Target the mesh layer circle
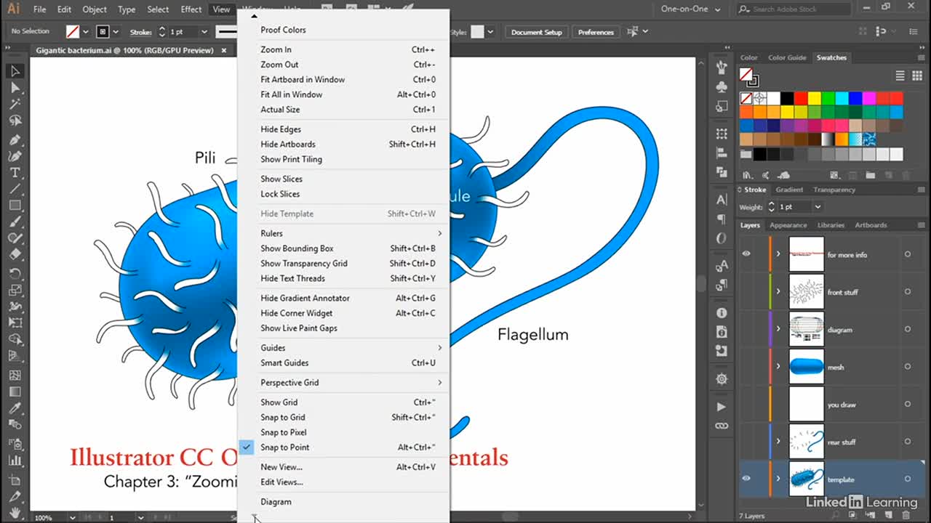931x523 pixels. click(x=908, y=367)
